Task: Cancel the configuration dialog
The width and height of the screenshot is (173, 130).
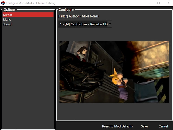Action: click(163, 126)
